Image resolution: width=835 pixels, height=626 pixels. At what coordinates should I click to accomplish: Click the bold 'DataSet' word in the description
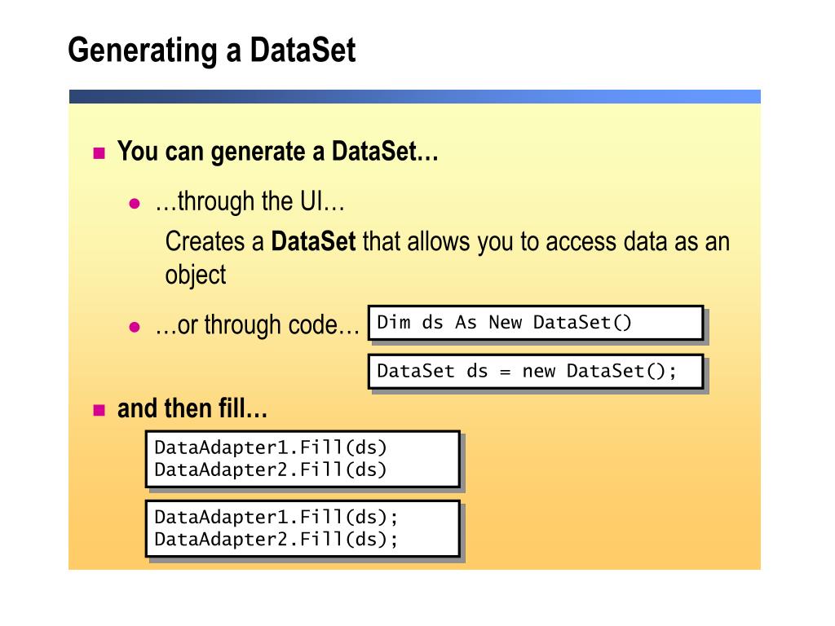click(x=313, y=241)
